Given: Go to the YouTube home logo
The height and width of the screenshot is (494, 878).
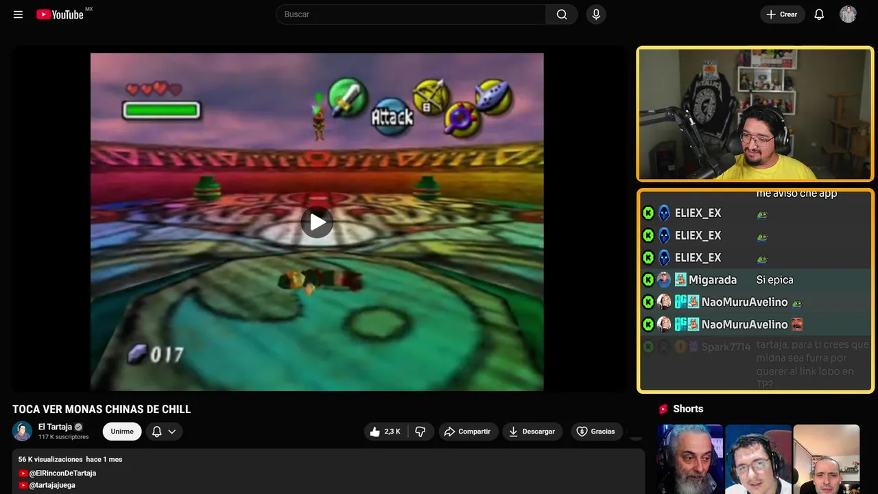Looking at the screenshot, I should point(60,14).
